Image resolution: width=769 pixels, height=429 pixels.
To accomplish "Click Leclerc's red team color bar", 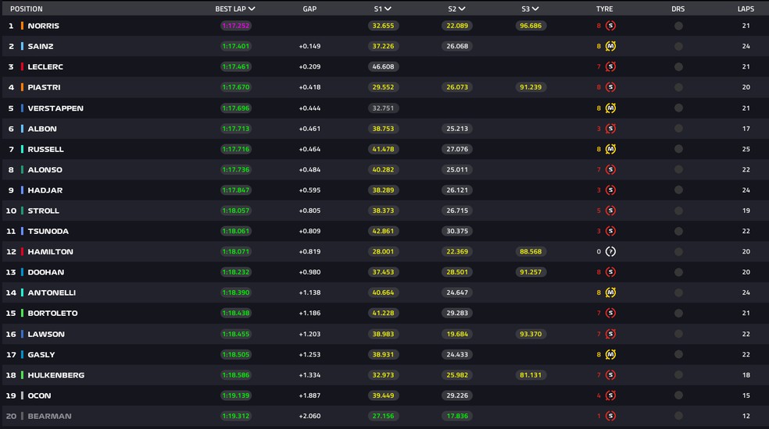I will (x=22, y=66).
